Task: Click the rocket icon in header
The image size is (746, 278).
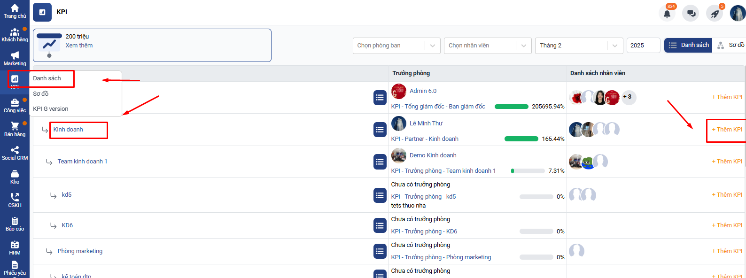Action: [x=715, y=14]
